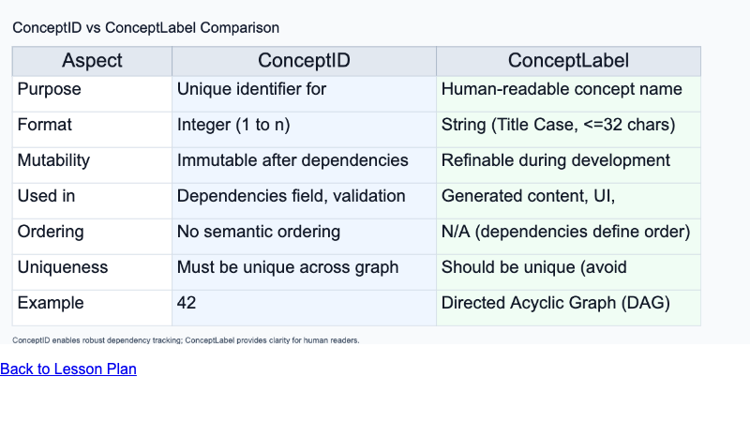Screen dimensions: 750x422
Task: Click the Aspect column header
Action: pos(92,61)
